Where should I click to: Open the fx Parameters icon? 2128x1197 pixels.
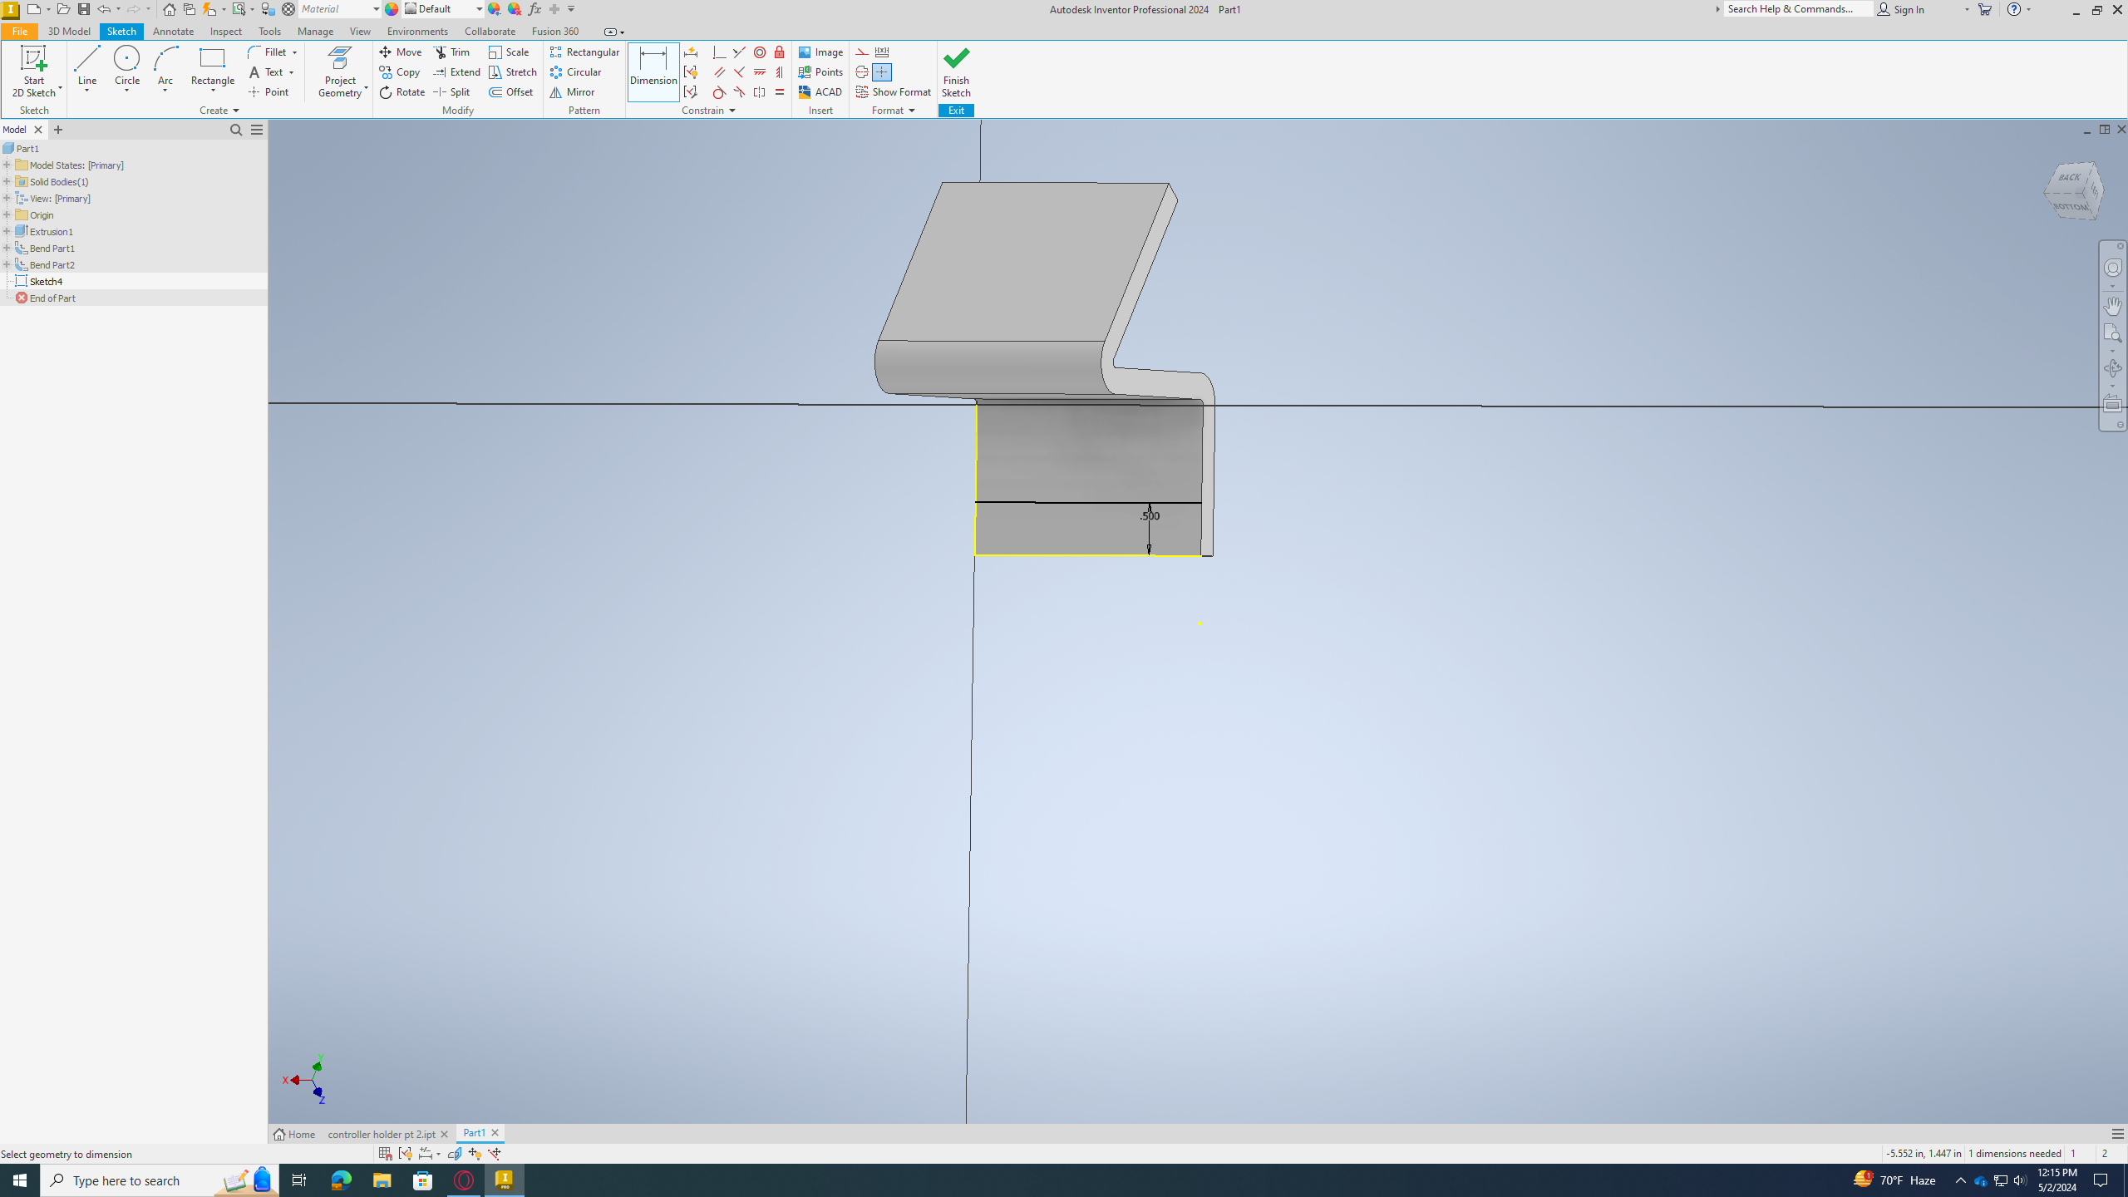point(534,9)
